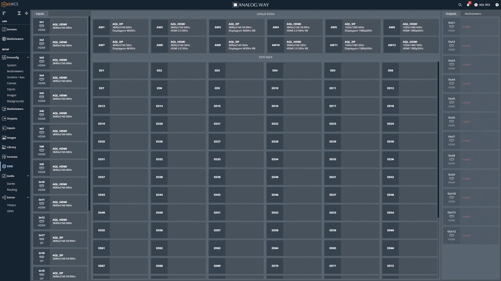Click the Formats sidebar icon

pos(4,157)
